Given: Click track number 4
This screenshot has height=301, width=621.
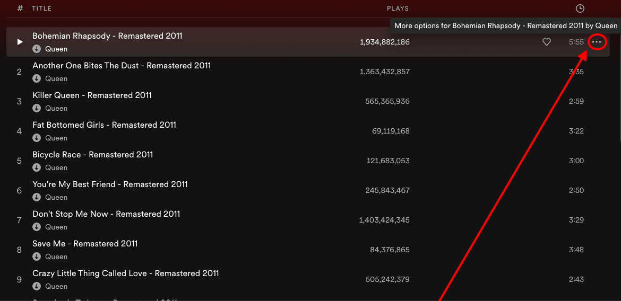Looking at the screenshot, I should click(x=19, y=131).
